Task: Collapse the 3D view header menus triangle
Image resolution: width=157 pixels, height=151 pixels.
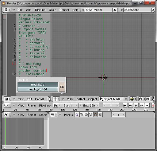Action: point(63,99)
